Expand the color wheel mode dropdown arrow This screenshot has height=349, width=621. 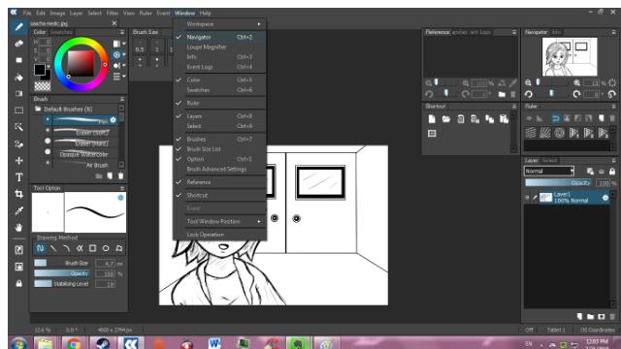coord(124,54)
